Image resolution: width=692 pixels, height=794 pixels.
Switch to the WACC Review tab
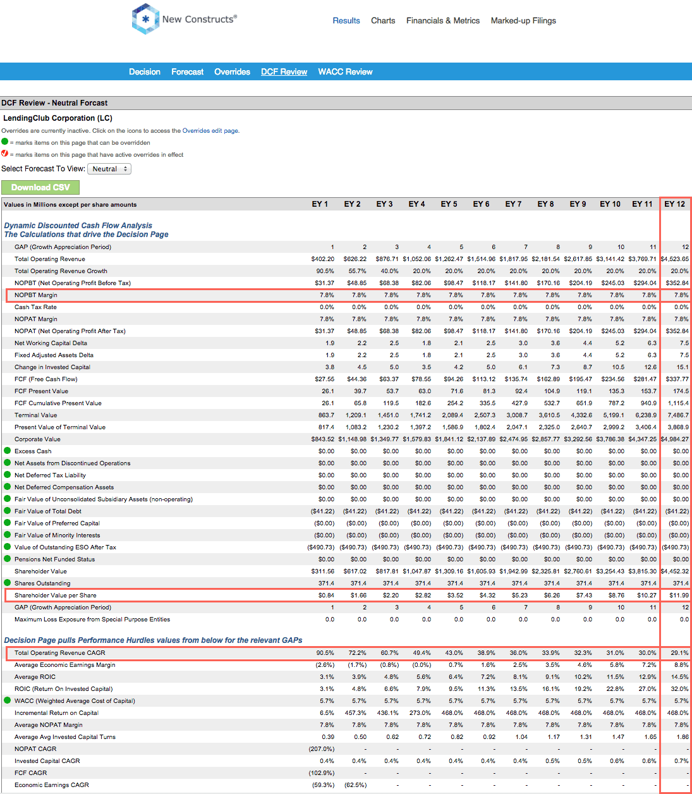click(x=346, y=72)
